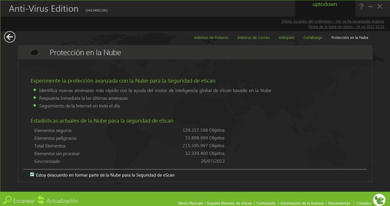
Task: Click Fecha de la base de datos link
Action: tap(346, 27)
